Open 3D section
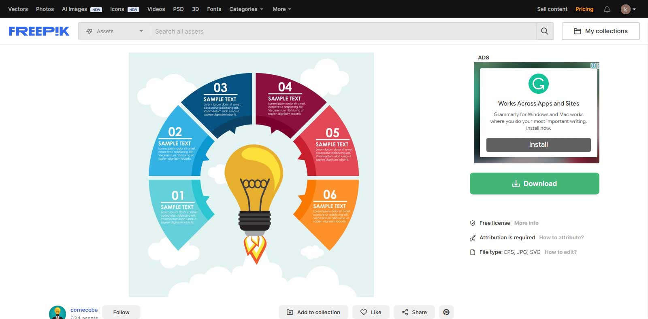The width and height of the screenshot is (648, 319). 195,9
